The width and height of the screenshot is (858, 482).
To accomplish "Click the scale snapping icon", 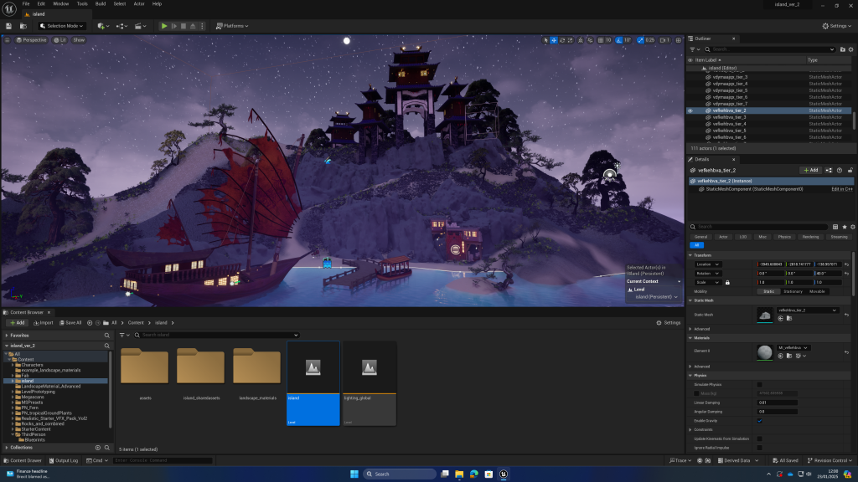I will tap(641, 40).
